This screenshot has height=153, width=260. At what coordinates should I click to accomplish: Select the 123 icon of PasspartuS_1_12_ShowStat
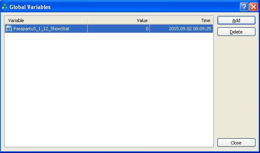9,29
